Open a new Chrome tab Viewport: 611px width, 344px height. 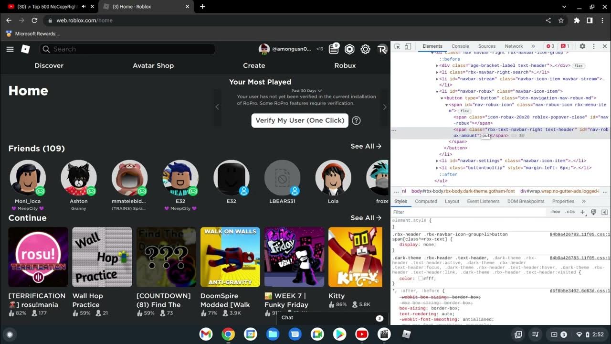[202, 7]
